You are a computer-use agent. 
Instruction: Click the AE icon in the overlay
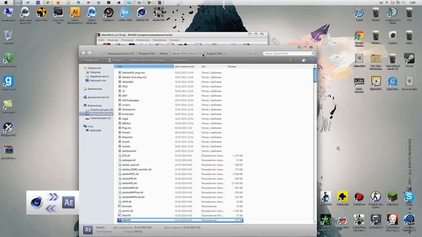click(x=69, y=202)
